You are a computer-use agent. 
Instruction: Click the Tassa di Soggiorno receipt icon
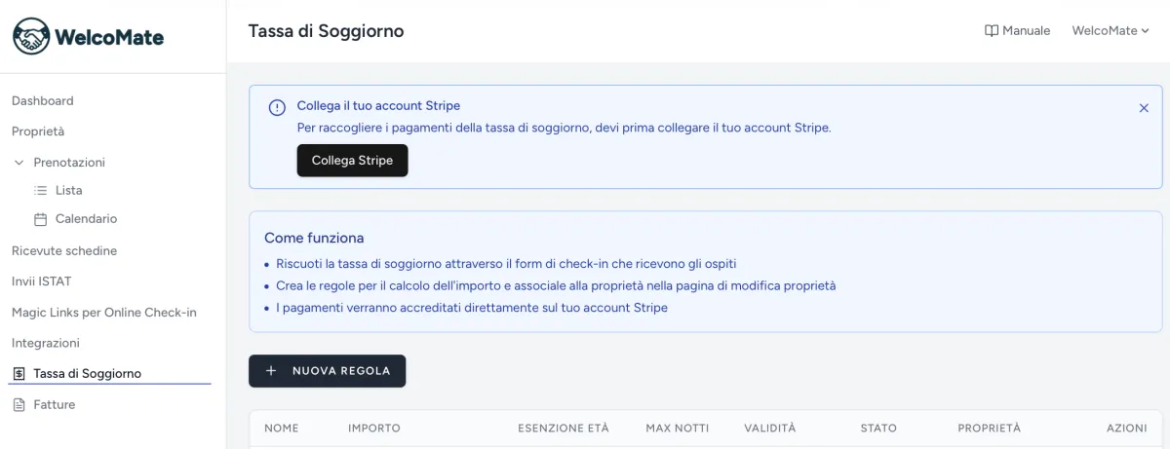(19, 374)
